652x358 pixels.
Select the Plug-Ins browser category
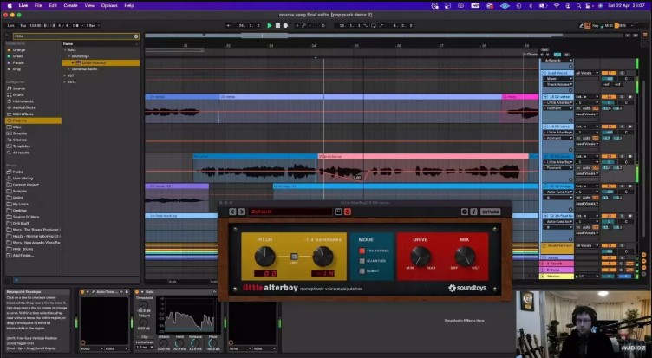coord(33,120)
